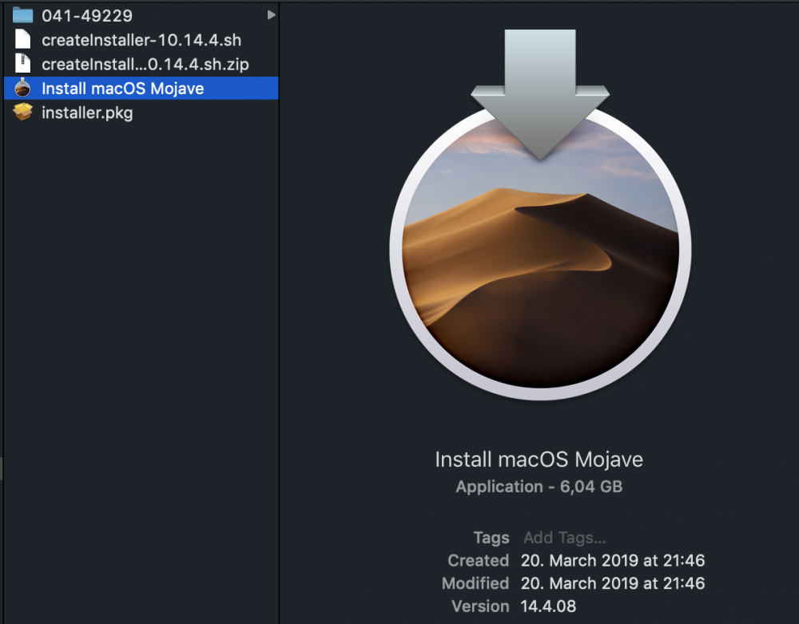799x624 pixels.
Task: Click the zip archive file icon
Action: tap(22, 63)
